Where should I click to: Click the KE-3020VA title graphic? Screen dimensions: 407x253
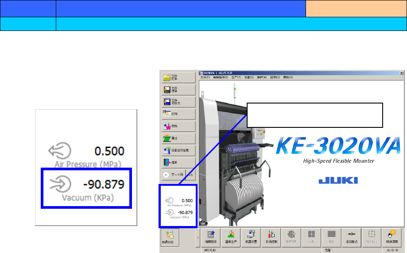pyautogui.click(x=338, y=146)
